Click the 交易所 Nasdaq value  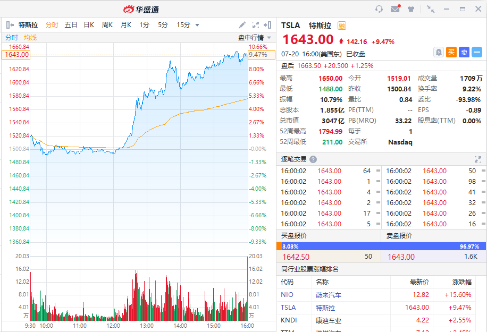pyautogui.click(x=400, y=142)
